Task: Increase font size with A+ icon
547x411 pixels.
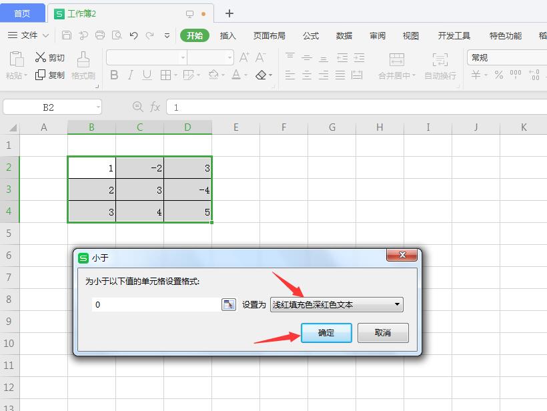Action: coord(244,57)
